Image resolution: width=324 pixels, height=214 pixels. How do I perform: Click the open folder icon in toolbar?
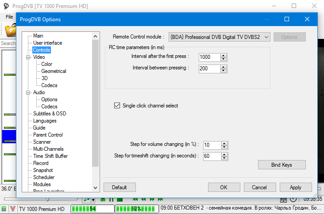10,31
